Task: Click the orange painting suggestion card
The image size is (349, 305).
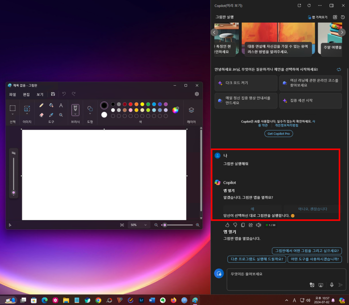Action: point(278,39)
